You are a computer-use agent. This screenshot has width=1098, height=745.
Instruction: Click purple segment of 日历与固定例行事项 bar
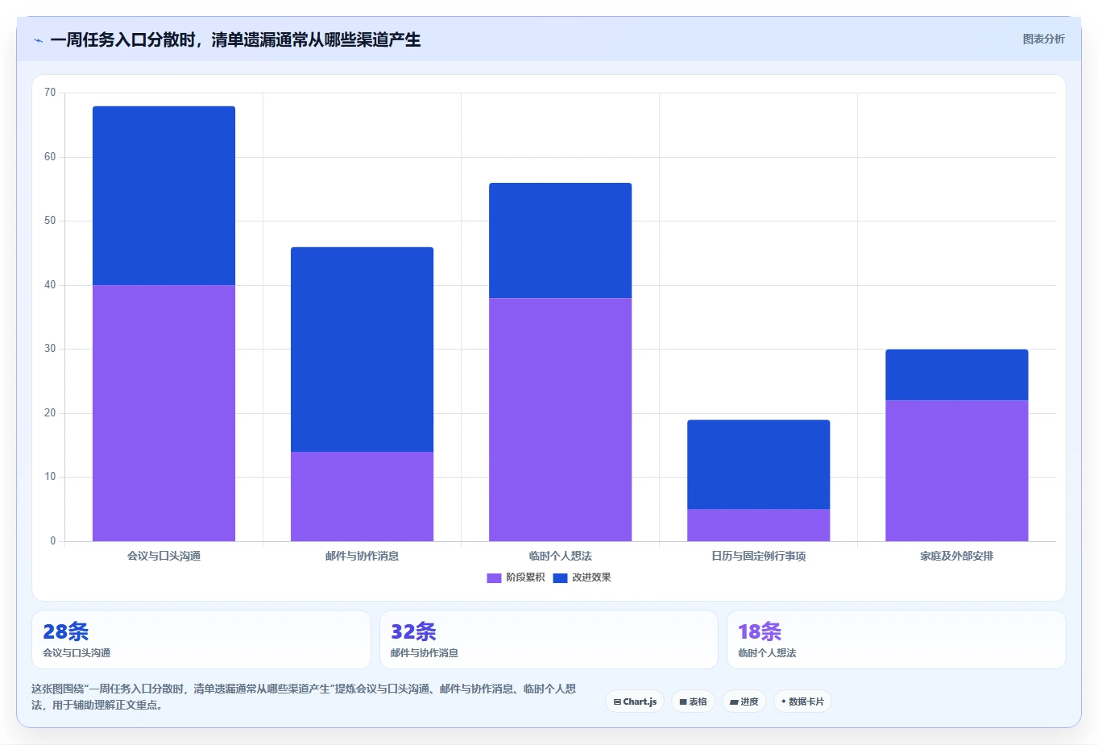click(x=758, y=525)
